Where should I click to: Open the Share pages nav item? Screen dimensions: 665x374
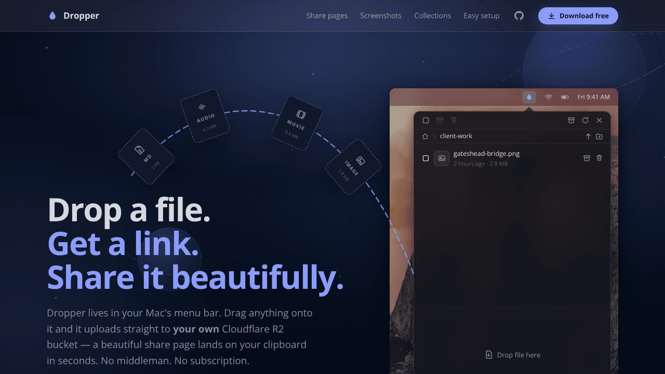[327, 16]
